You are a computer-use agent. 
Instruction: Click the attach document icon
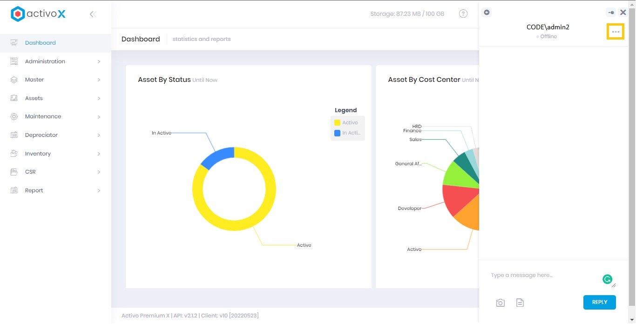pyautogui.click(x=520, y=303)
